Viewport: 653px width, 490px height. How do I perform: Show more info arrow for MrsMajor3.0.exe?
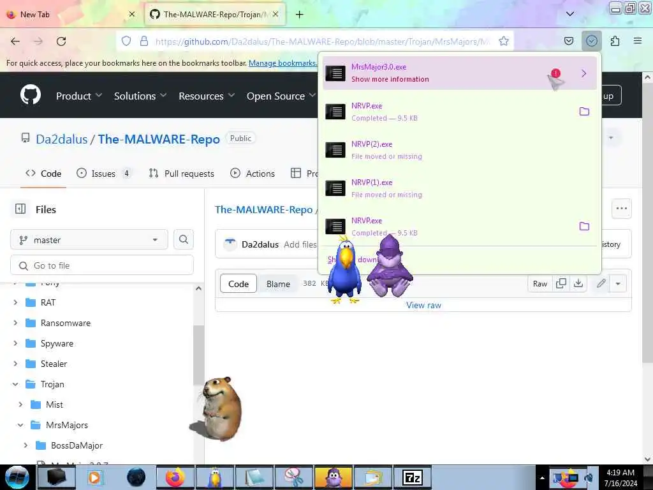click(x=583, y=74)
